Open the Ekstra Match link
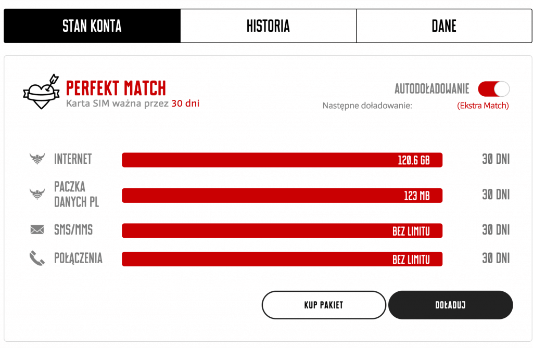 (483, 106)
